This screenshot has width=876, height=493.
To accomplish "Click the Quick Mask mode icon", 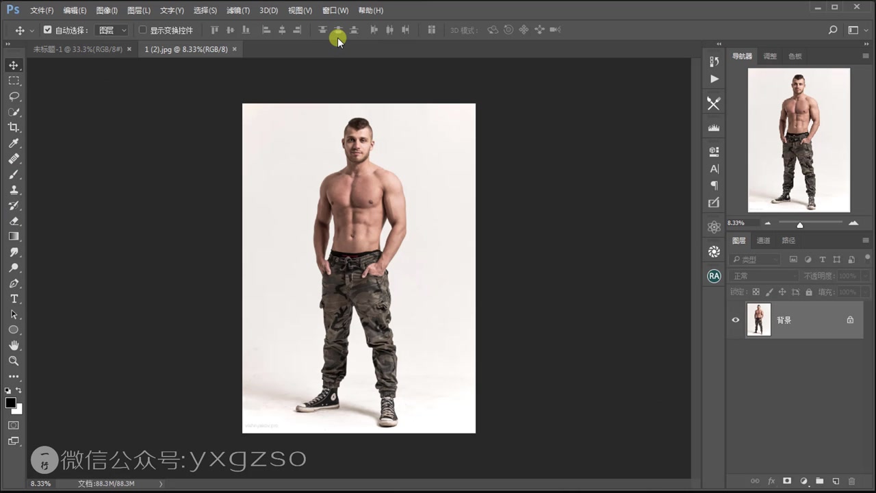I will click(14, 425).
